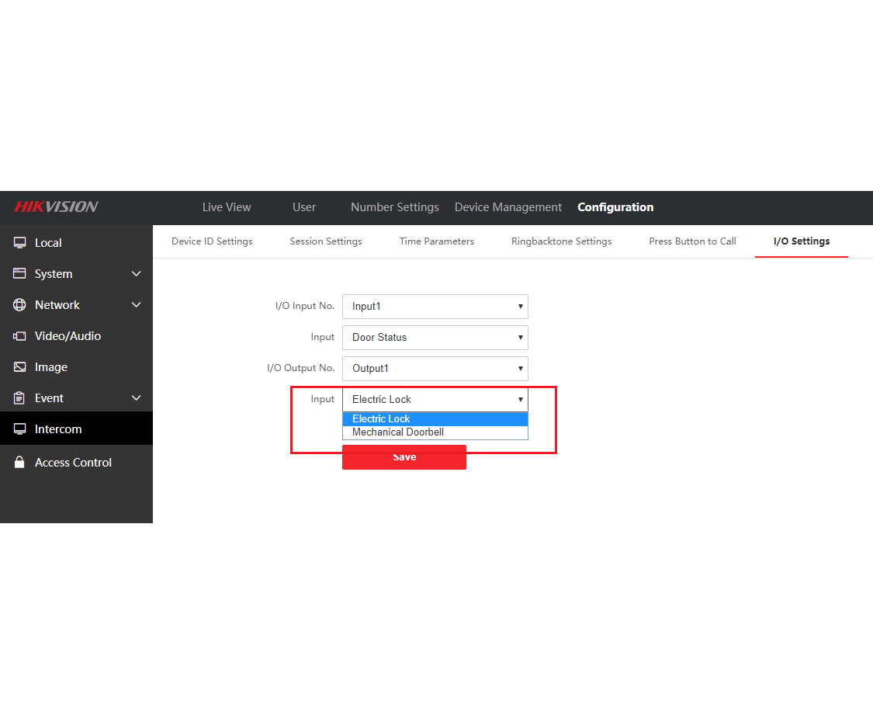Switch to the Ringbacktone Settings tab
Viewport: 873px width, 715px height.
(x=561, y=241)
